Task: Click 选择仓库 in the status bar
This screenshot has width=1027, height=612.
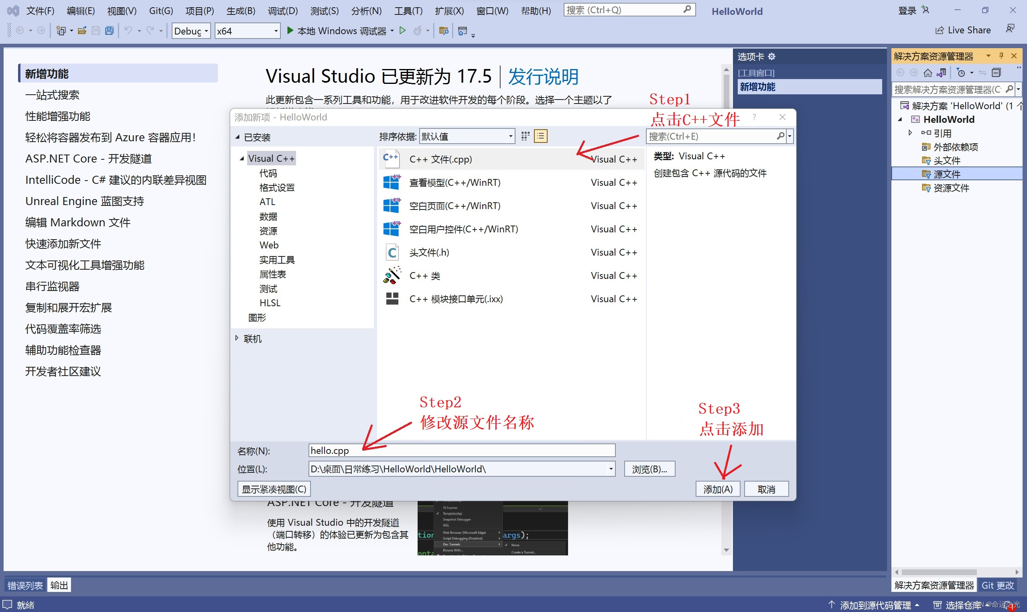Action: pos(963,605)
